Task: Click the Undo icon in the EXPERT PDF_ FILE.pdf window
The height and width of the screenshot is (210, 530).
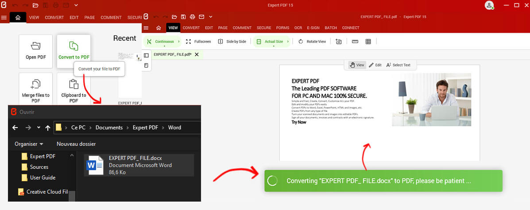Action: pos(156,17)
